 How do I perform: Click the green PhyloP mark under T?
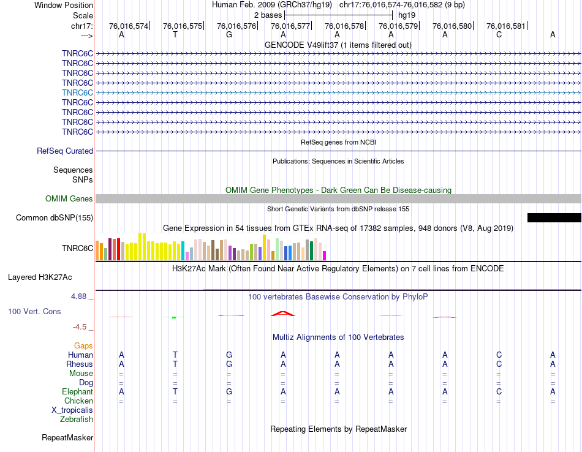pos(174,317)
